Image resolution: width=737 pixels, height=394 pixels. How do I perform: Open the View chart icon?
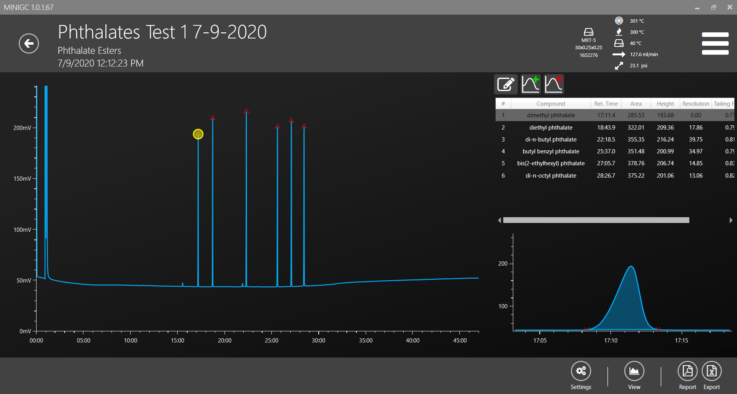[x=634, y=371]
